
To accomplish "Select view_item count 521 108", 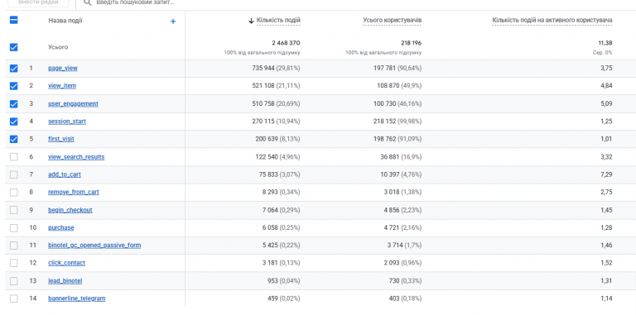I will [263, 86].
